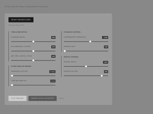Click the Sub Bass (60Hz) slider handle

(x=33, y=42)
